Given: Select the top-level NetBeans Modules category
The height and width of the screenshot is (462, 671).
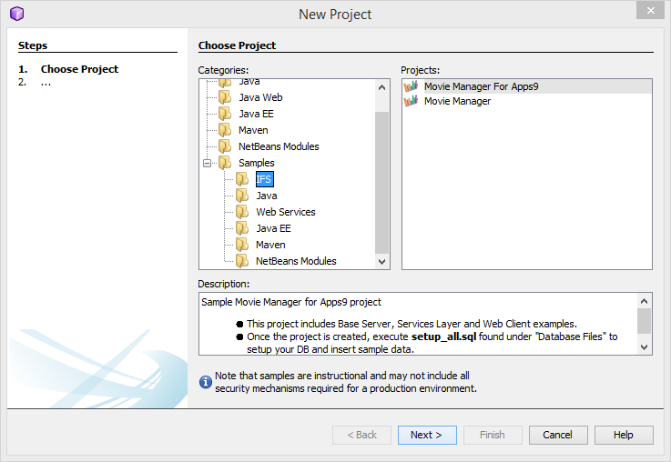Looking at the screenshot, I should click(279, 146).
